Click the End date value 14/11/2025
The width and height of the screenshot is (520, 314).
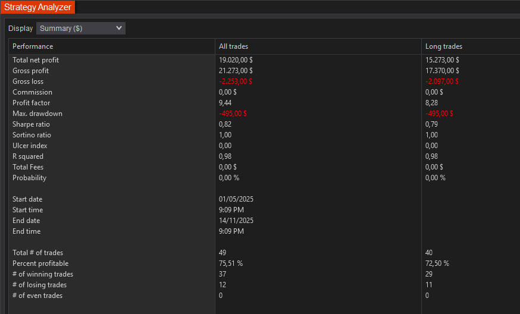coord(236,221)
